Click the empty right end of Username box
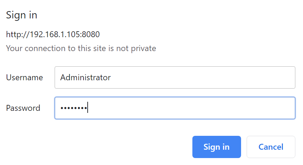The width and height of the screenshot is (303, 165). (x=271, y=77)
